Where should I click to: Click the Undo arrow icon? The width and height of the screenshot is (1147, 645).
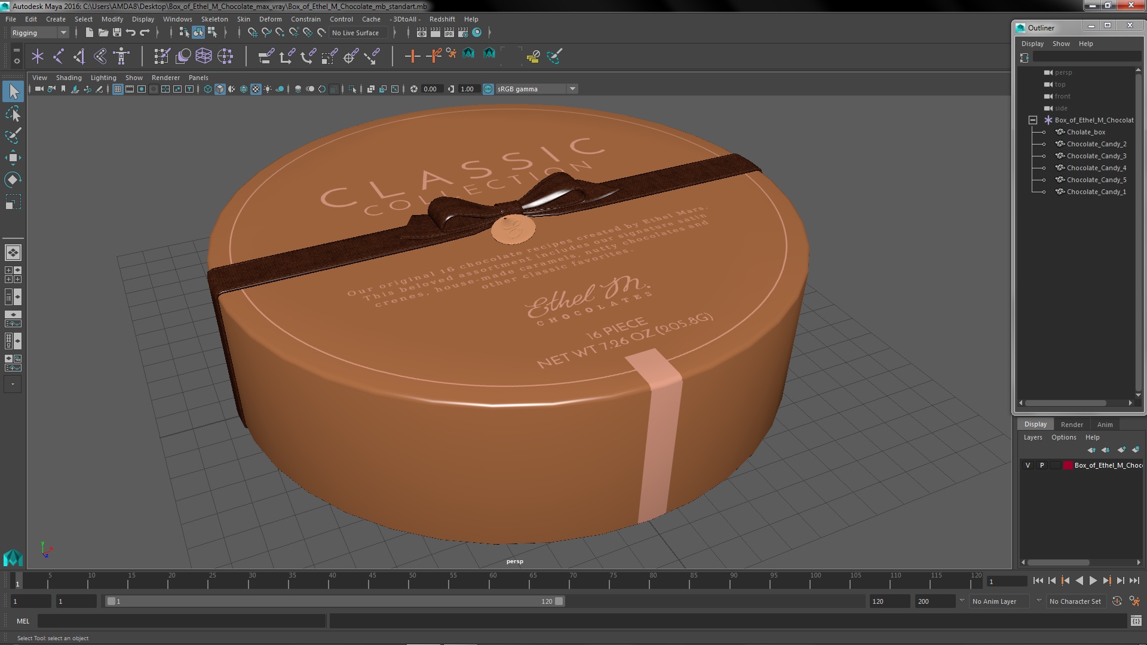tap(131, 33)
